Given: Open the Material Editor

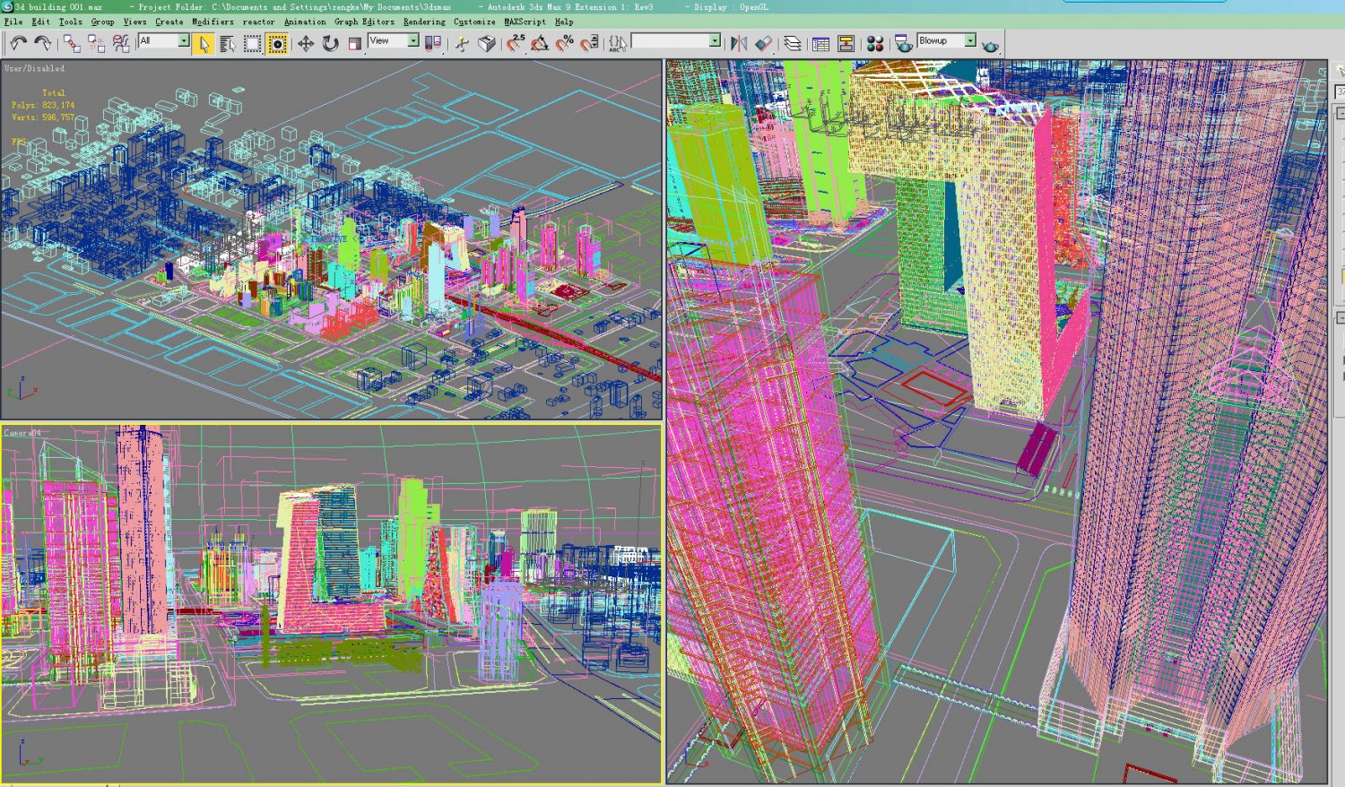Looking at the screenshot, I should coord(876,40).
